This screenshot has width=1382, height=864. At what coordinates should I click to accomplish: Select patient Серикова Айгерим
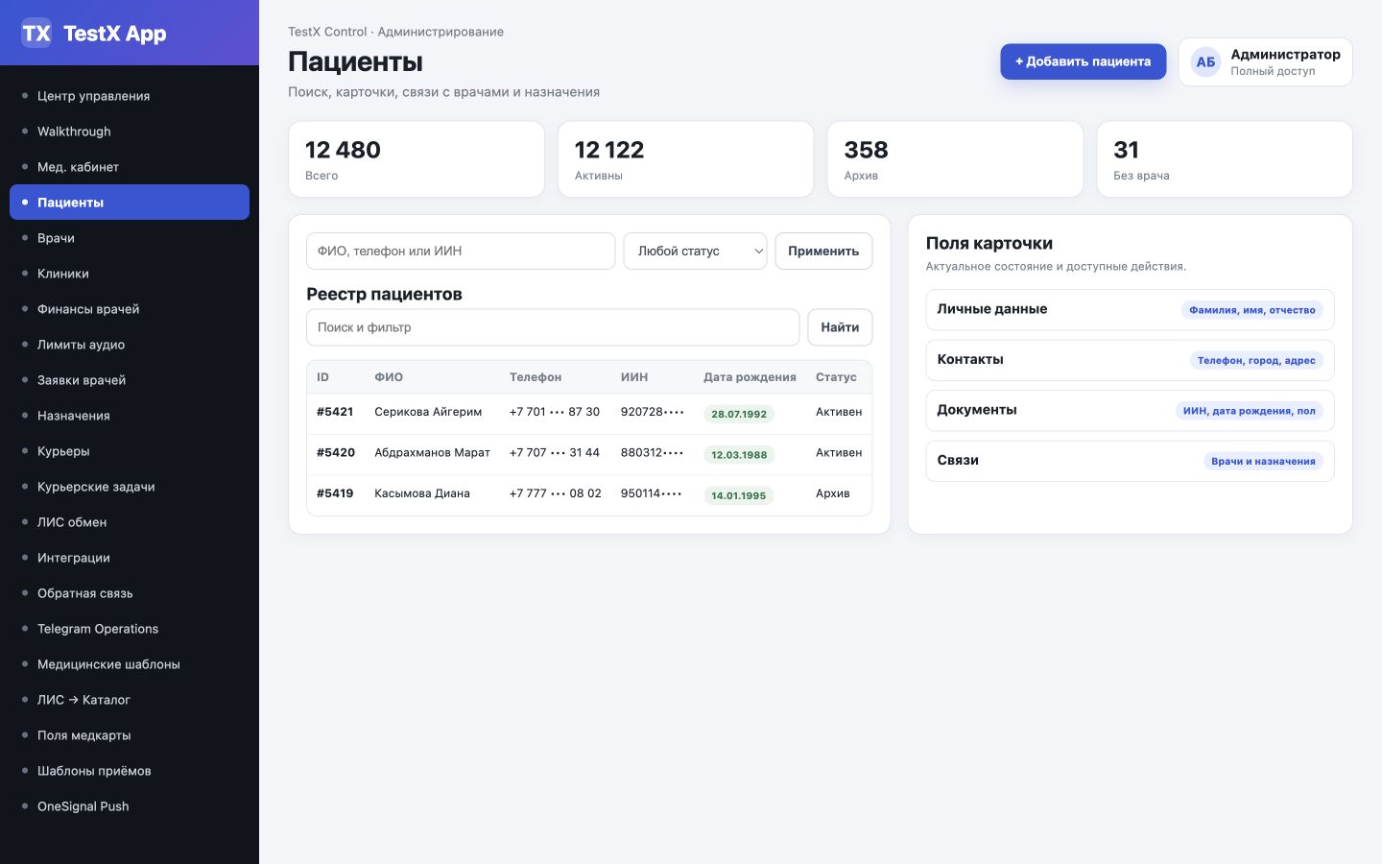pos(428,412)
